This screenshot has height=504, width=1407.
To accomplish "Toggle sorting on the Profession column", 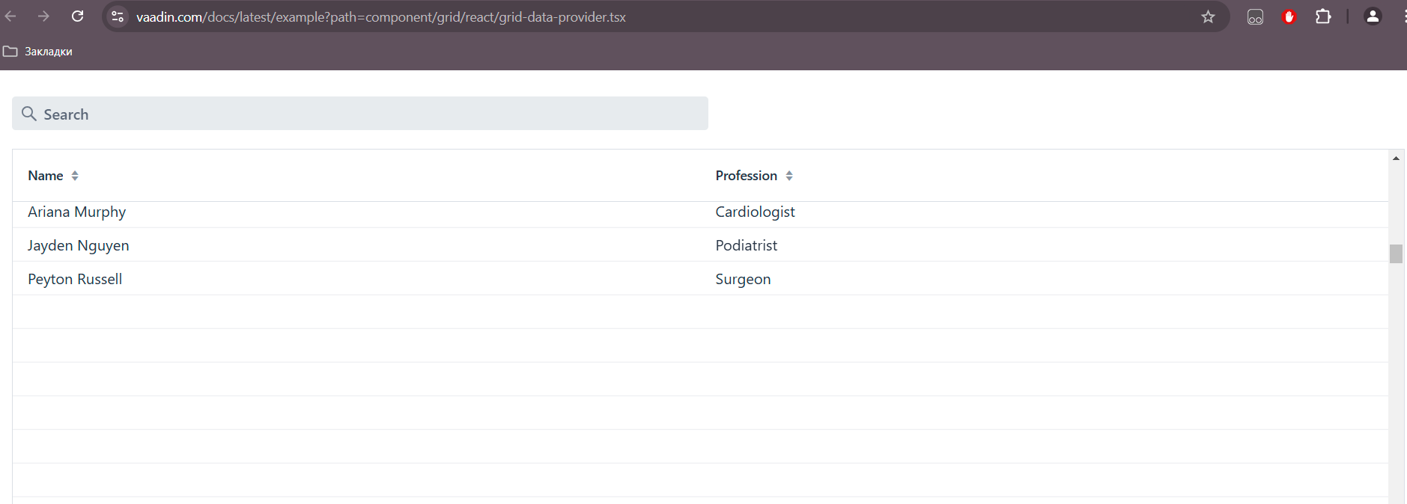I will tap(789, 176).
